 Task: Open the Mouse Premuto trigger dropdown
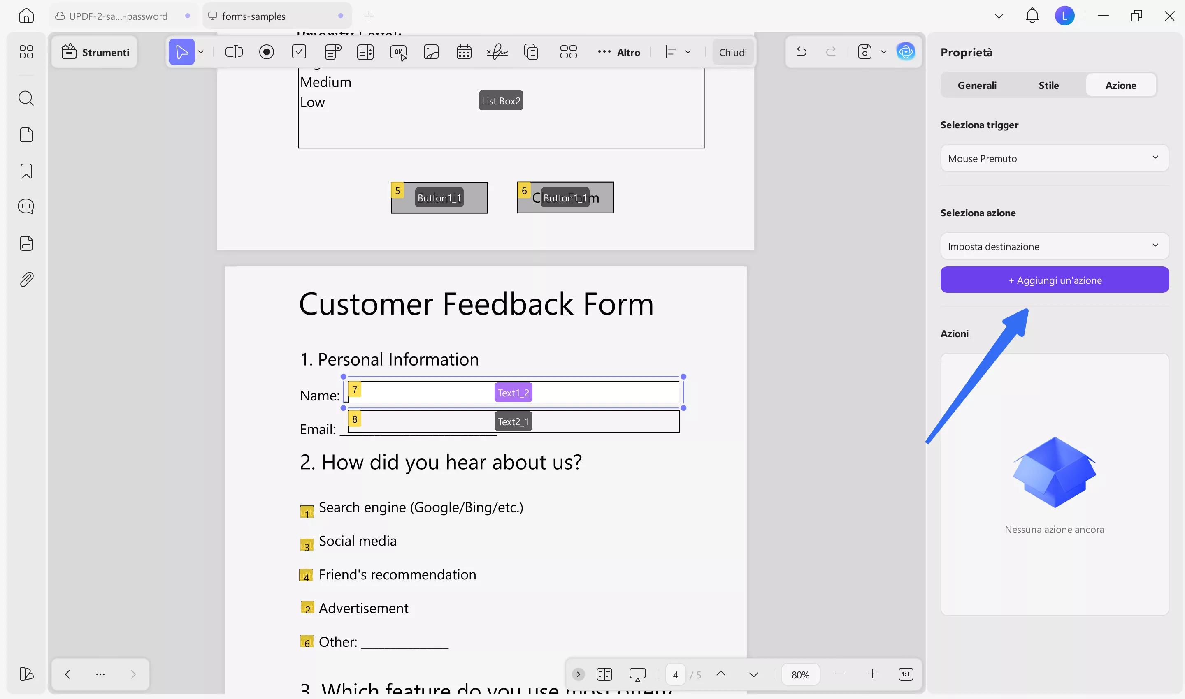click(1055, 158)
